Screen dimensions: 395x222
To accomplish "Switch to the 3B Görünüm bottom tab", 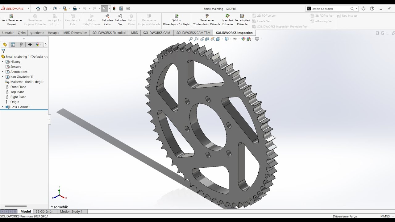I will [x=45, y=212].
